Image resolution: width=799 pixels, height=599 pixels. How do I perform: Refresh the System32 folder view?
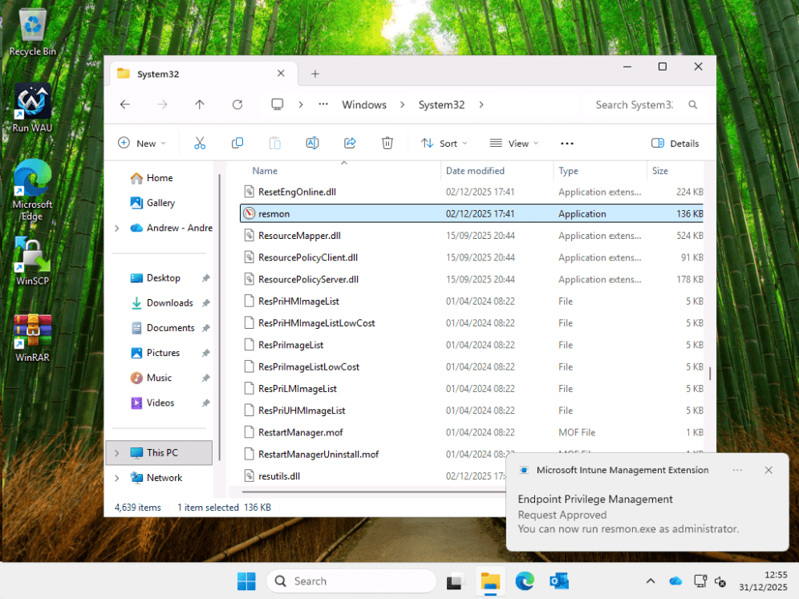237,105
